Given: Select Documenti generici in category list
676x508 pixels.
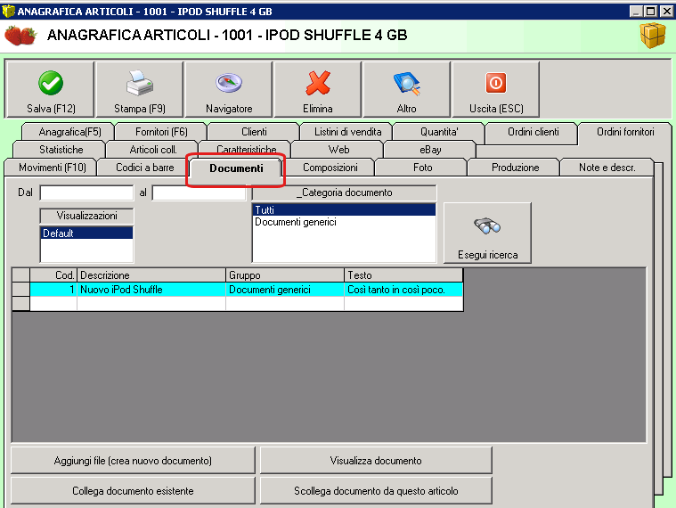Looking at the screenshot, I should 344,222.
